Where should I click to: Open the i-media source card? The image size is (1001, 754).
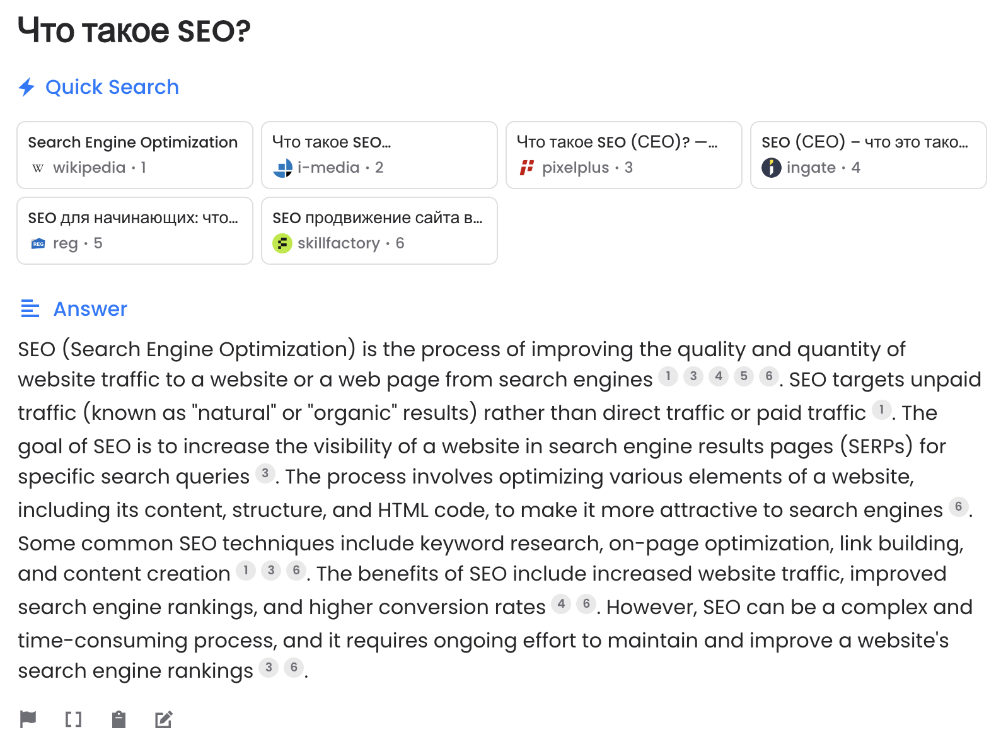coord(379,155)
